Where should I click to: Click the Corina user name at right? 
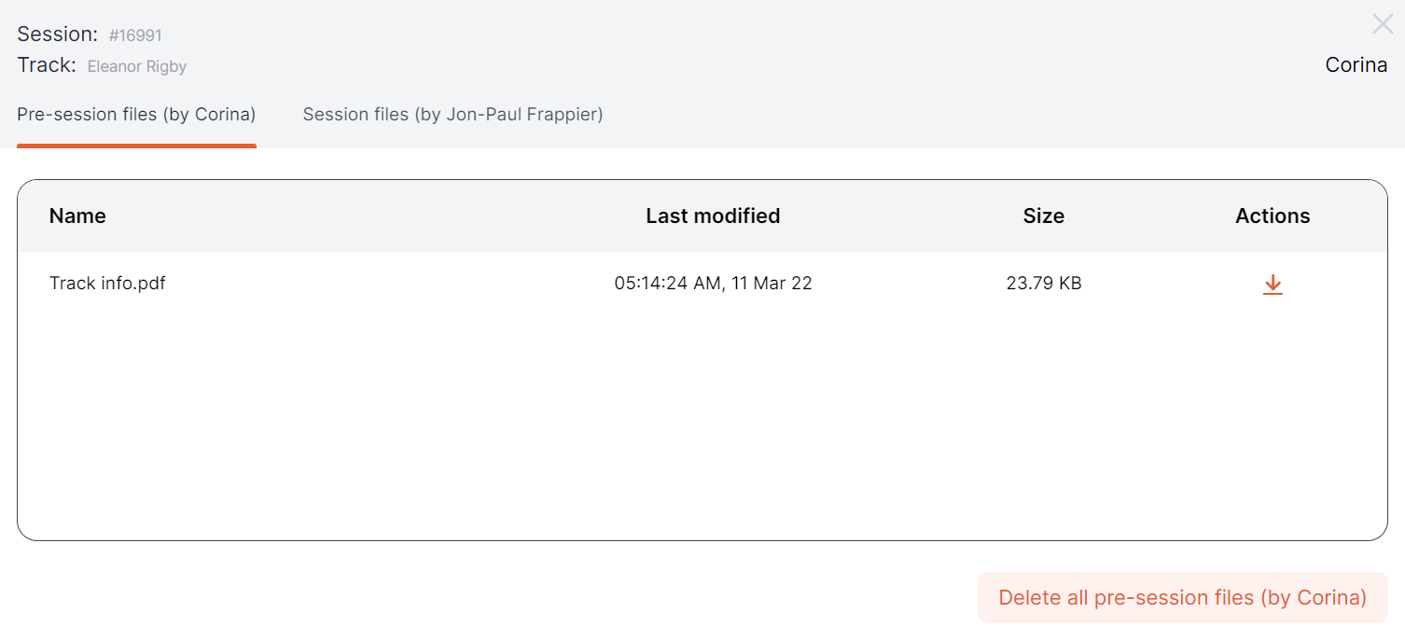click(x=1356, y=65)
